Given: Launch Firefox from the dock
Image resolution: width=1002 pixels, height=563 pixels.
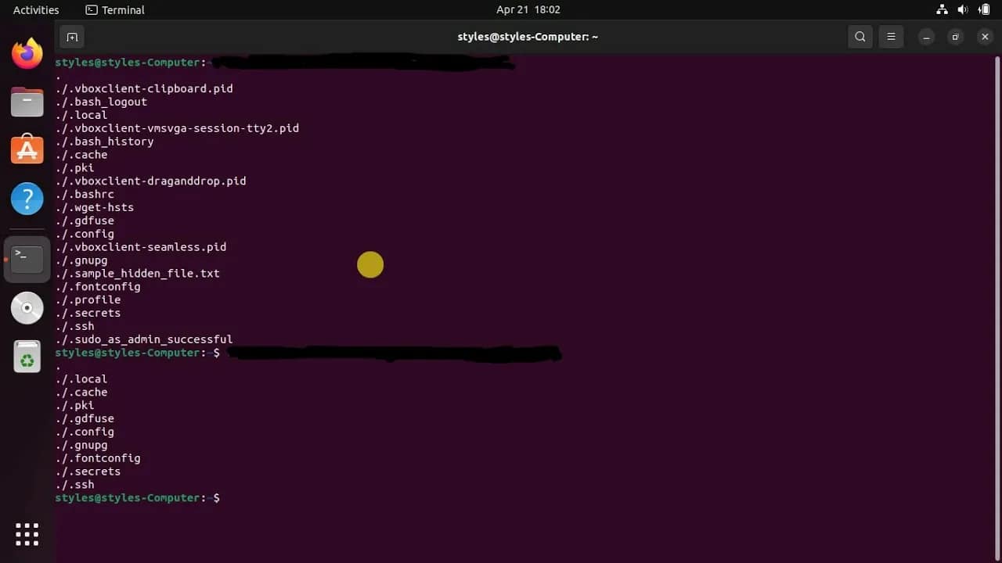Looking at the screenshot, I should pyautogui.click(x=27, y=54).
